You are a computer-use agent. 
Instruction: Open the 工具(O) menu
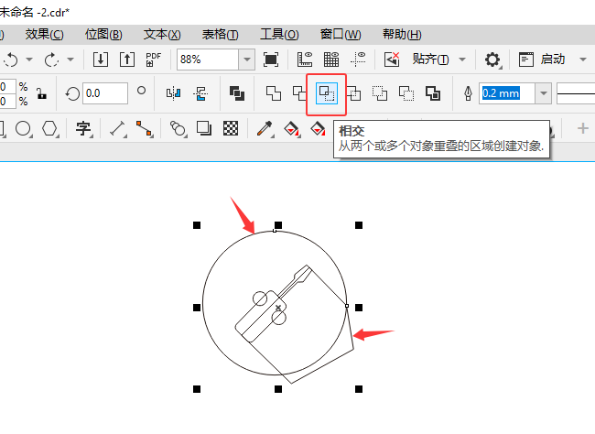point(279,35)
